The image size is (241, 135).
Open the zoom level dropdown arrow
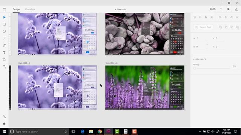click(221, 9)
